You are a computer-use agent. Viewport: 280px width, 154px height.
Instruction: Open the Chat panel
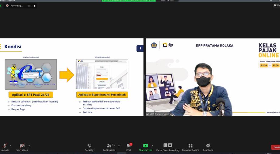pyautogui.click(x=129, y=146)
